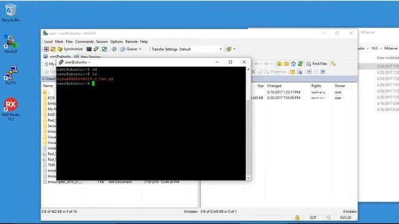The image size is (399, 224).
Task: Sort remote files by Changed column
Action: [x=274, y=86]
